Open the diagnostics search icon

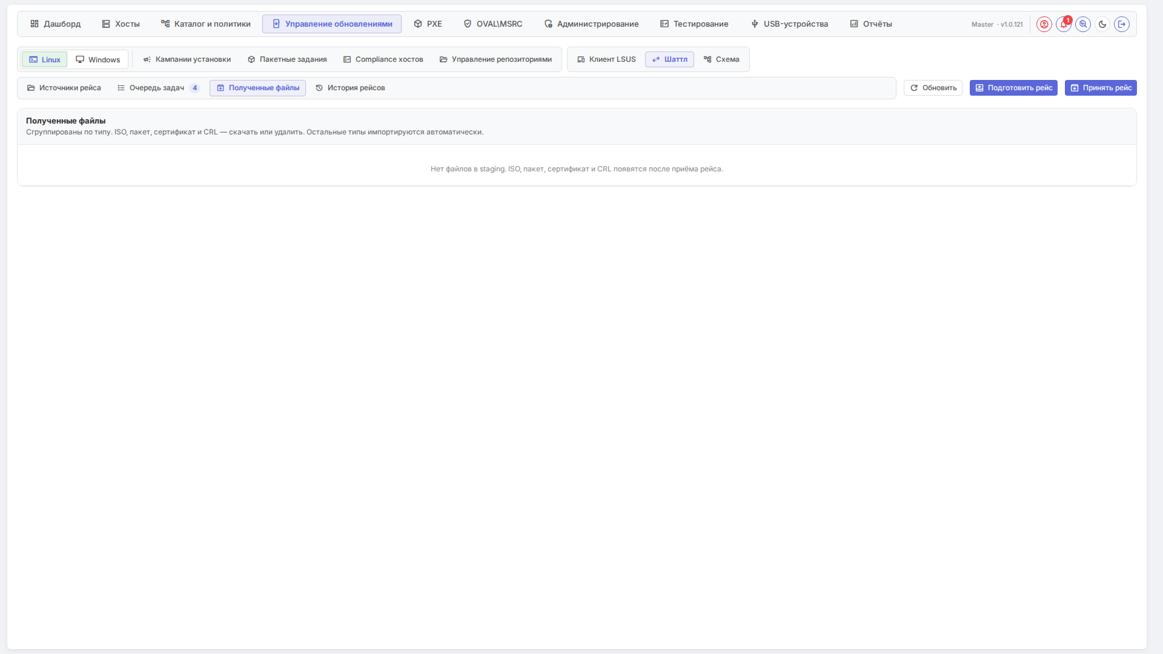tap(1083, 24)
